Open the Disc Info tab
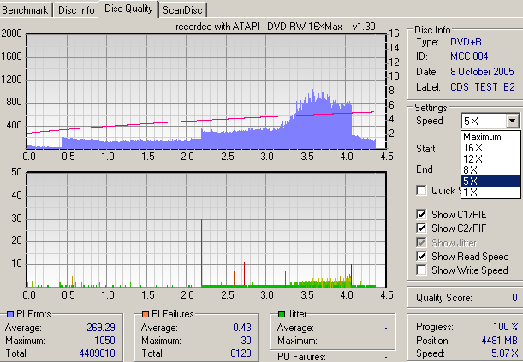 tap(76, 9)
